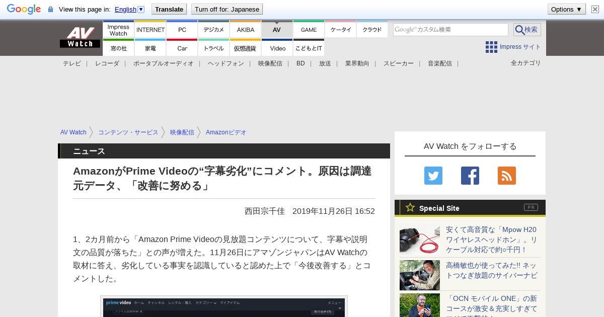Open the INTERNET tab
The width and height of the screenshot is (604, 317).
(150, 30)
